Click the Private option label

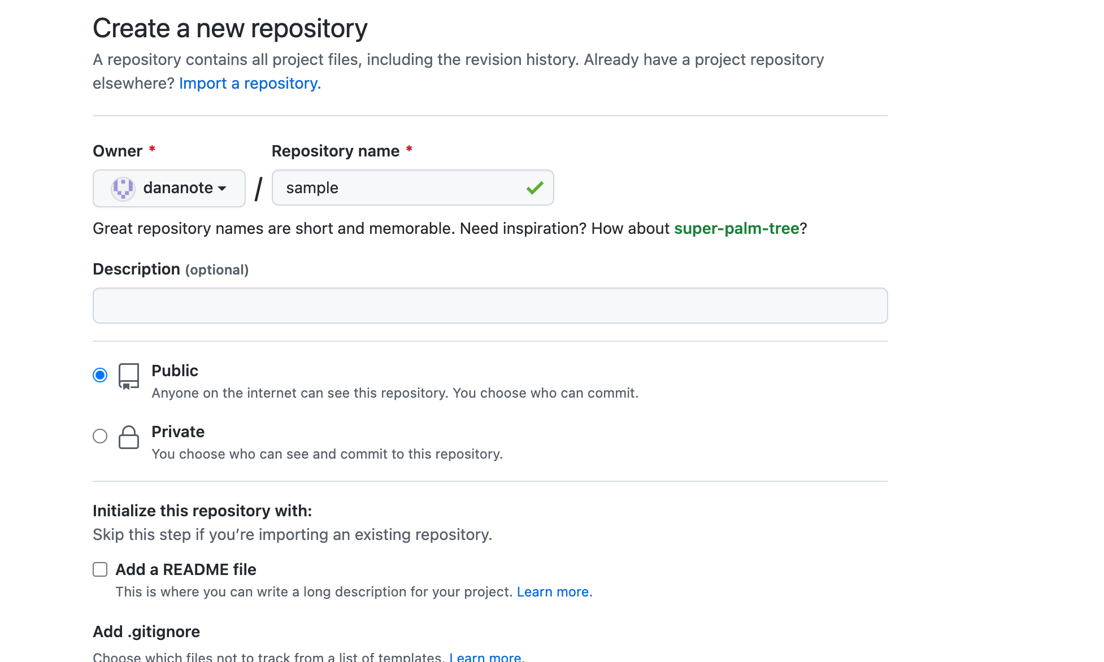coord(178,432)
